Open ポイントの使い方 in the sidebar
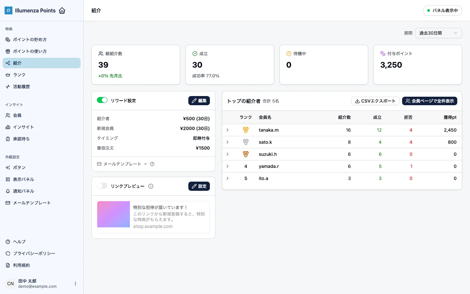This screenshot has width=470, height=294. (x=41, y=51)
